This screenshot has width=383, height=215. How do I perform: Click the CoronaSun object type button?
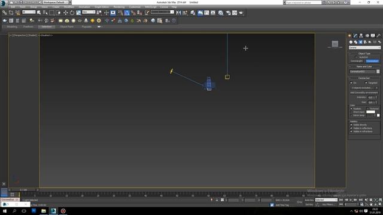(x=372, y=61)
